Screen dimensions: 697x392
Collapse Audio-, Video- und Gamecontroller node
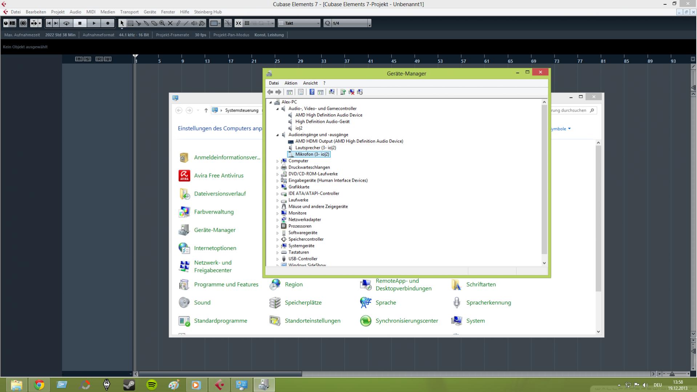278,109
